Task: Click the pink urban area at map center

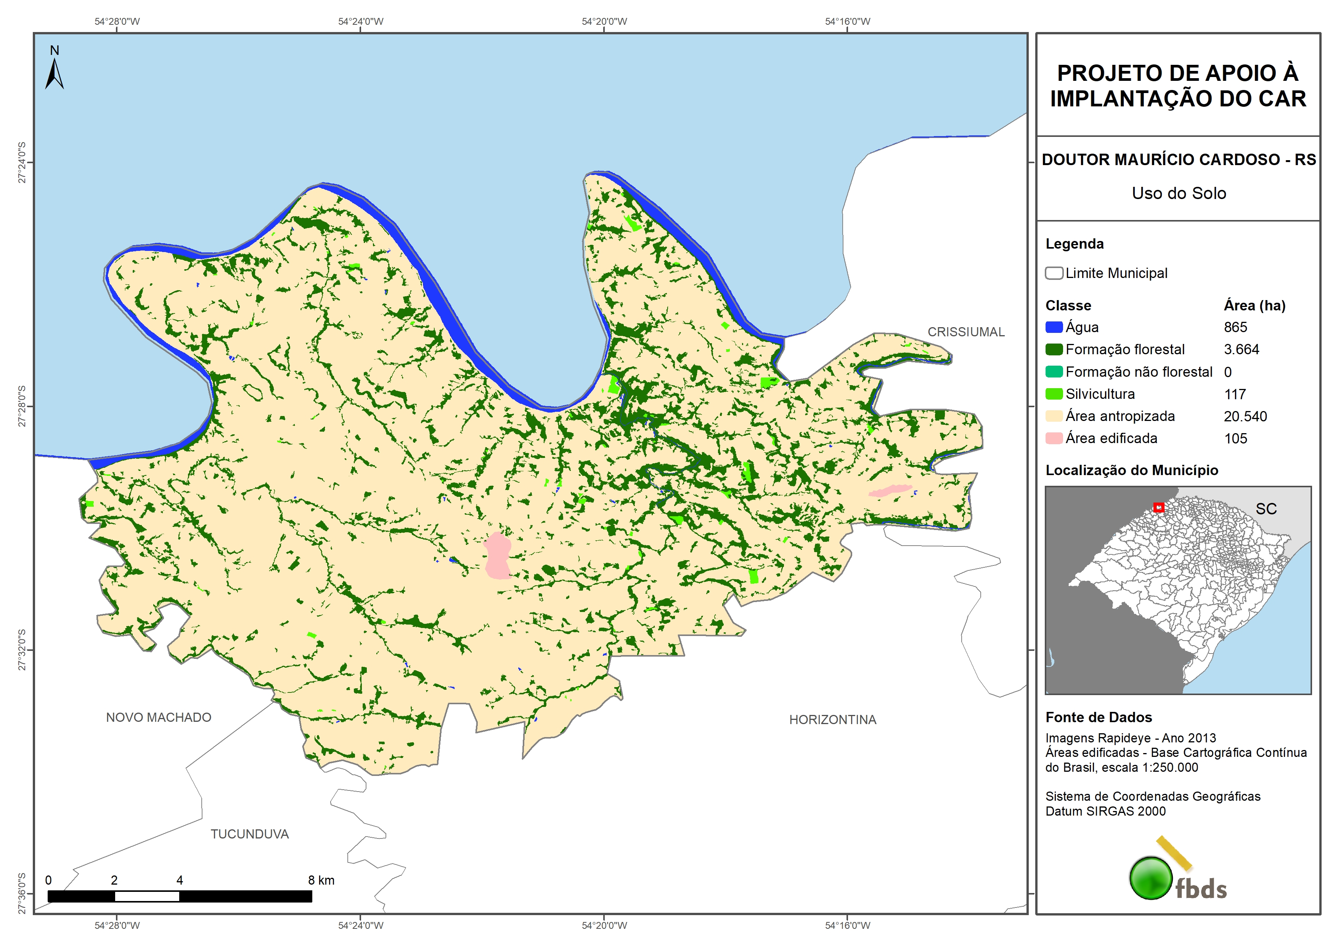Action: pos(498,556)
